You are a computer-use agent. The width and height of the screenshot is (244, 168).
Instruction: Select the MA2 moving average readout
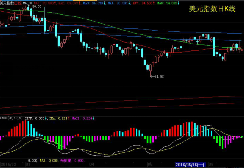coord(69,3)
